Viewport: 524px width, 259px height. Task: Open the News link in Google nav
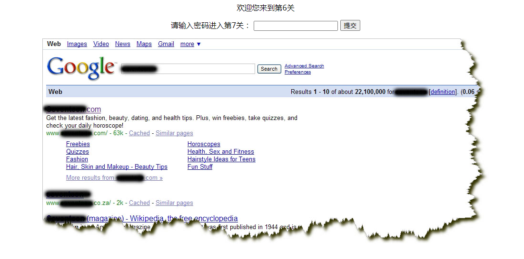123,44
